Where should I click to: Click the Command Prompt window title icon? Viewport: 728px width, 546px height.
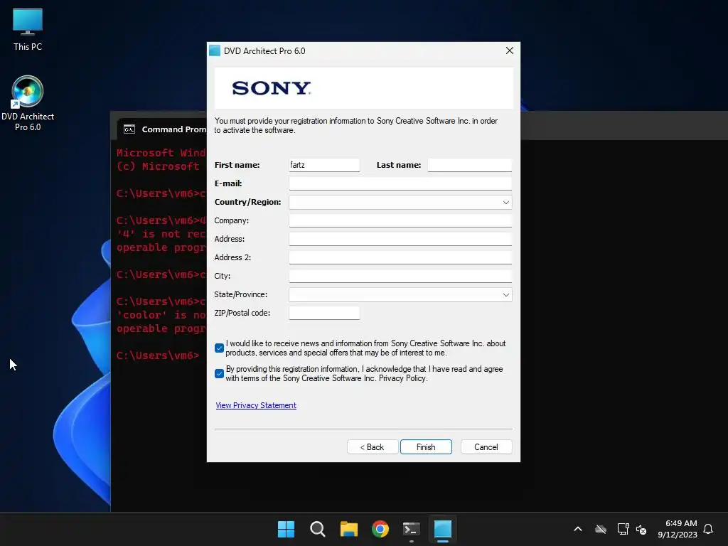click(x=129, y=129)
